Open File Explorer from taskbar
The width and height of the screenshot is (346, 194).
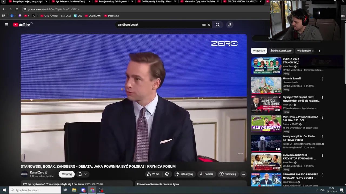74,190
